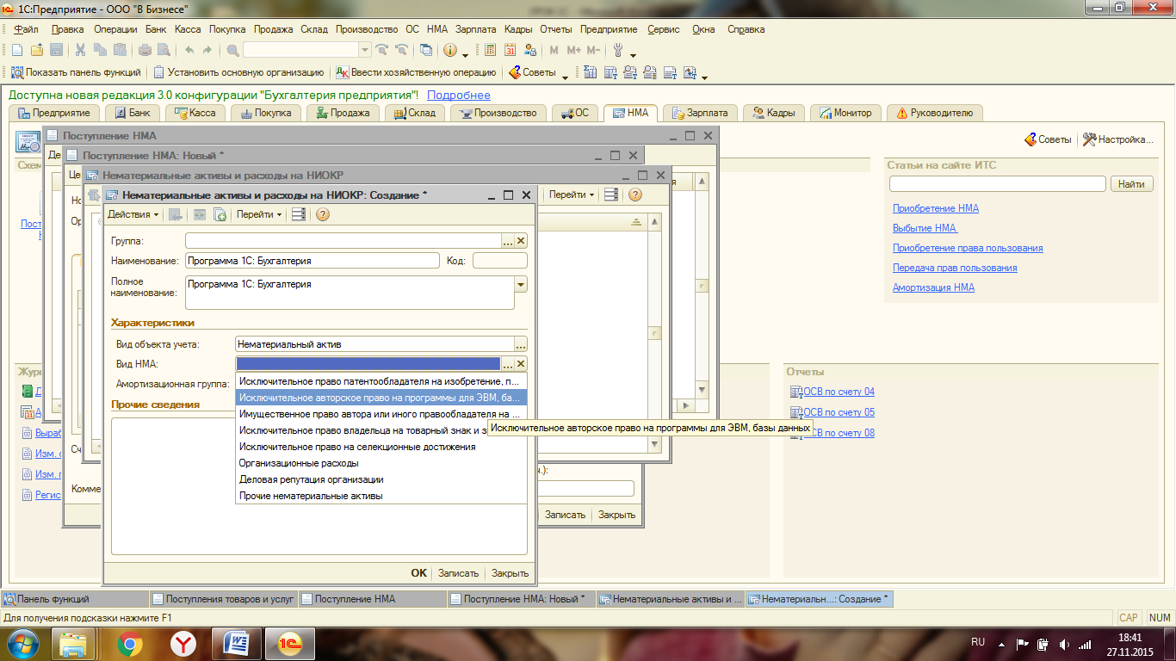Click the select button of Вид НМА field
The width and height of the screenshot is (1176, 661).
pos(508,364)
